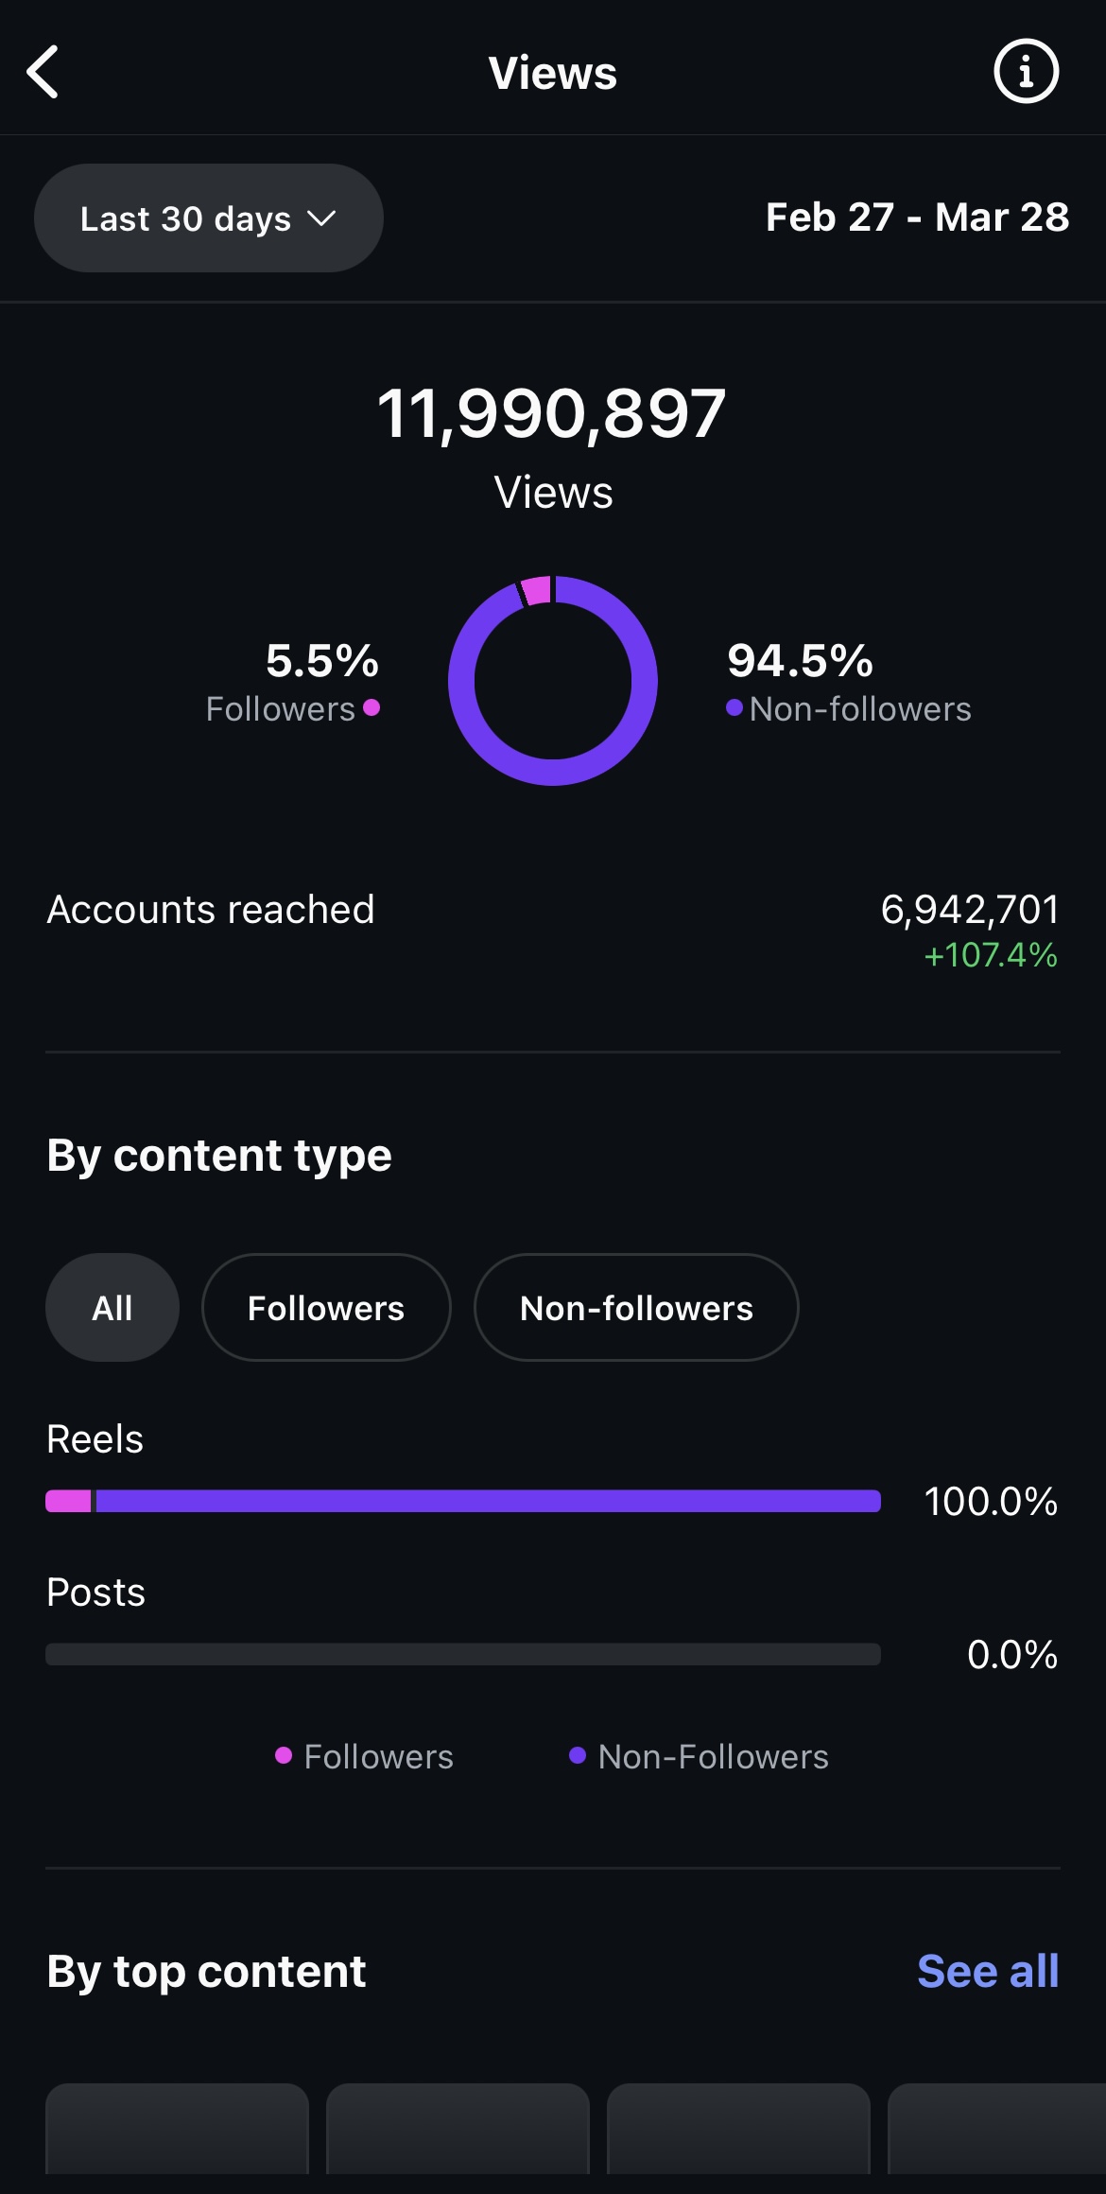
Task: Click the chevron beside Last 30 days
Action: pos(321,219)
